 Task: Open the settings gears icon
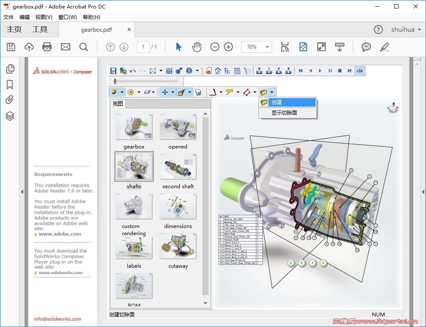pyautogui.click(x=179, y=71)
